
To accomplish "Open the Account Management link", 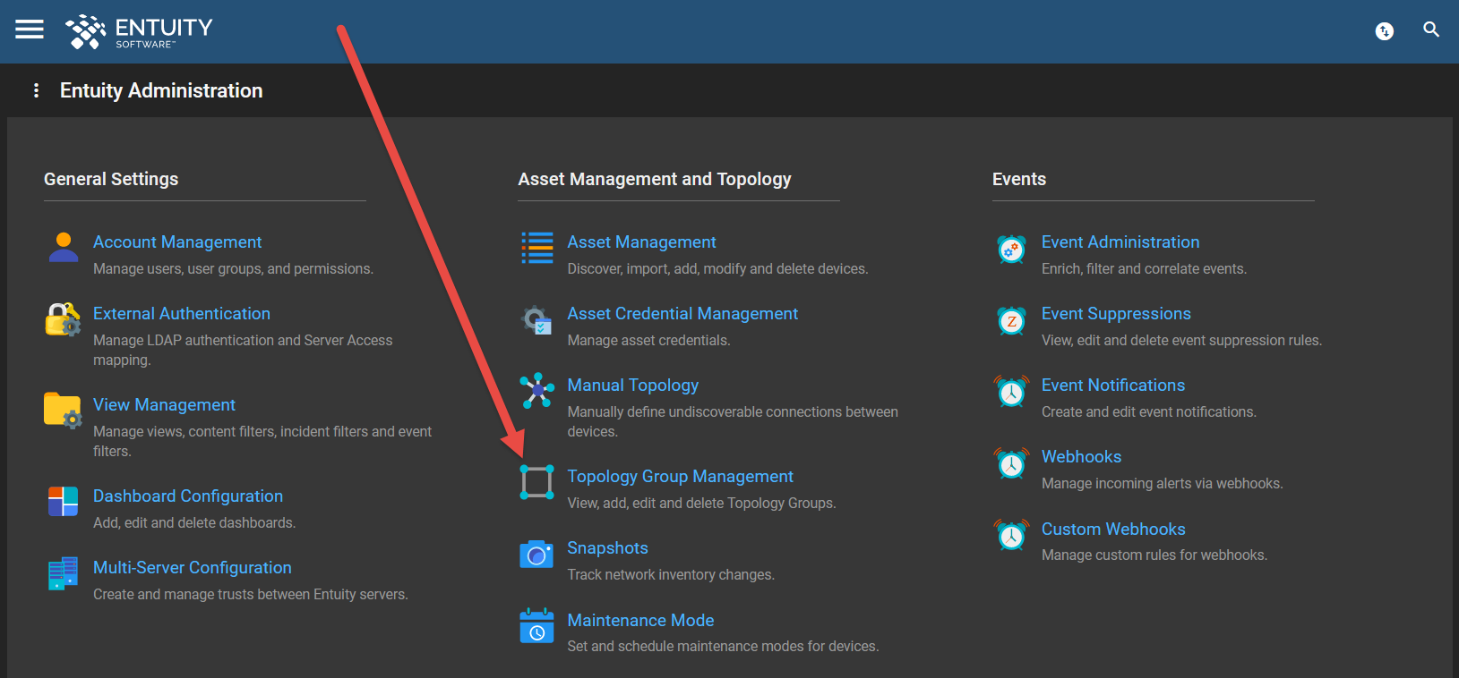I will [x=177, y=242].
